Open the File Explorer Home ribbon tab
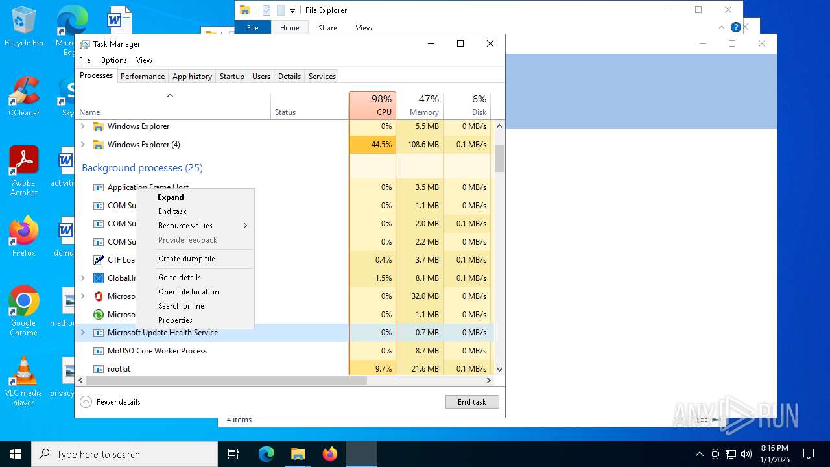The height and width of the screenshot is (467, 830). (290, 28)
